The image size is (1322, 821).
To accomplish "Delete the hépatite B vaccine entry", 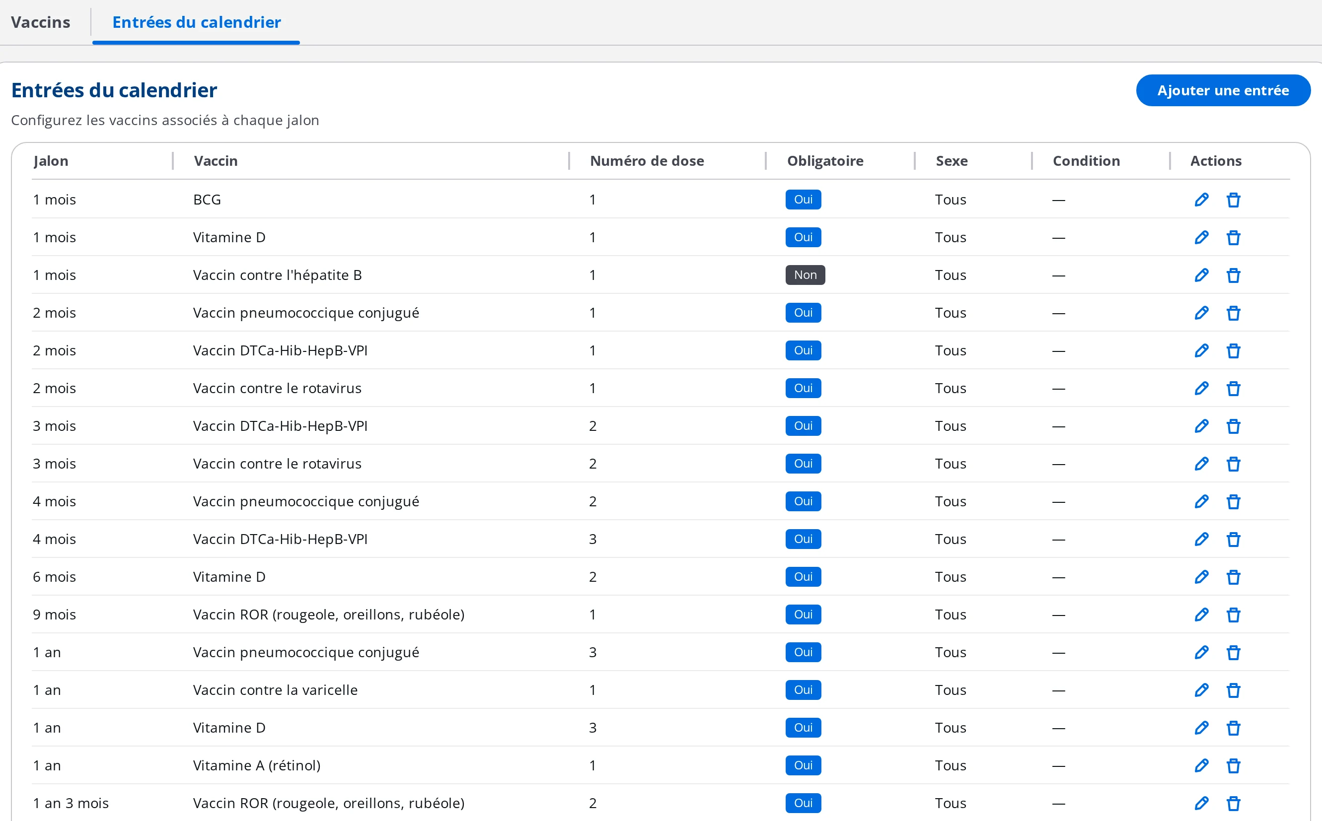I will [1234, 275].
